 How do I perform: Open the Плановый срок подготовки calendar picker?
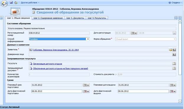pos(86,85)
